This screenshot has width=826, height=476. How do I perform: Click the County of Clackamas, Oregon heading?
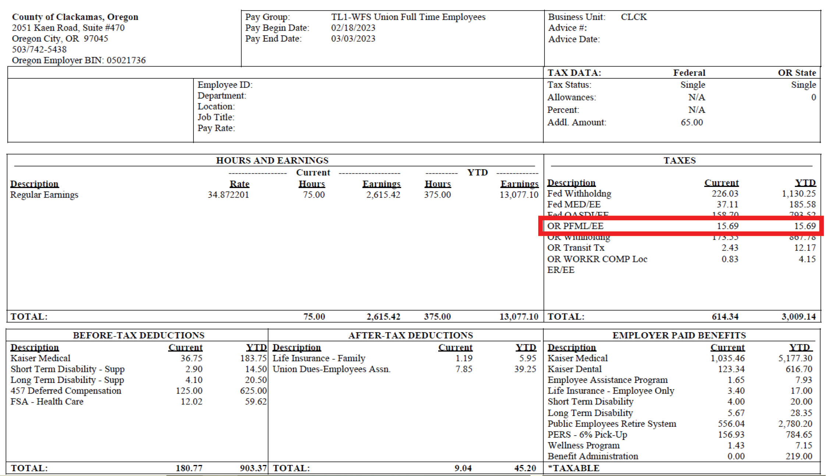coord(75,17)
